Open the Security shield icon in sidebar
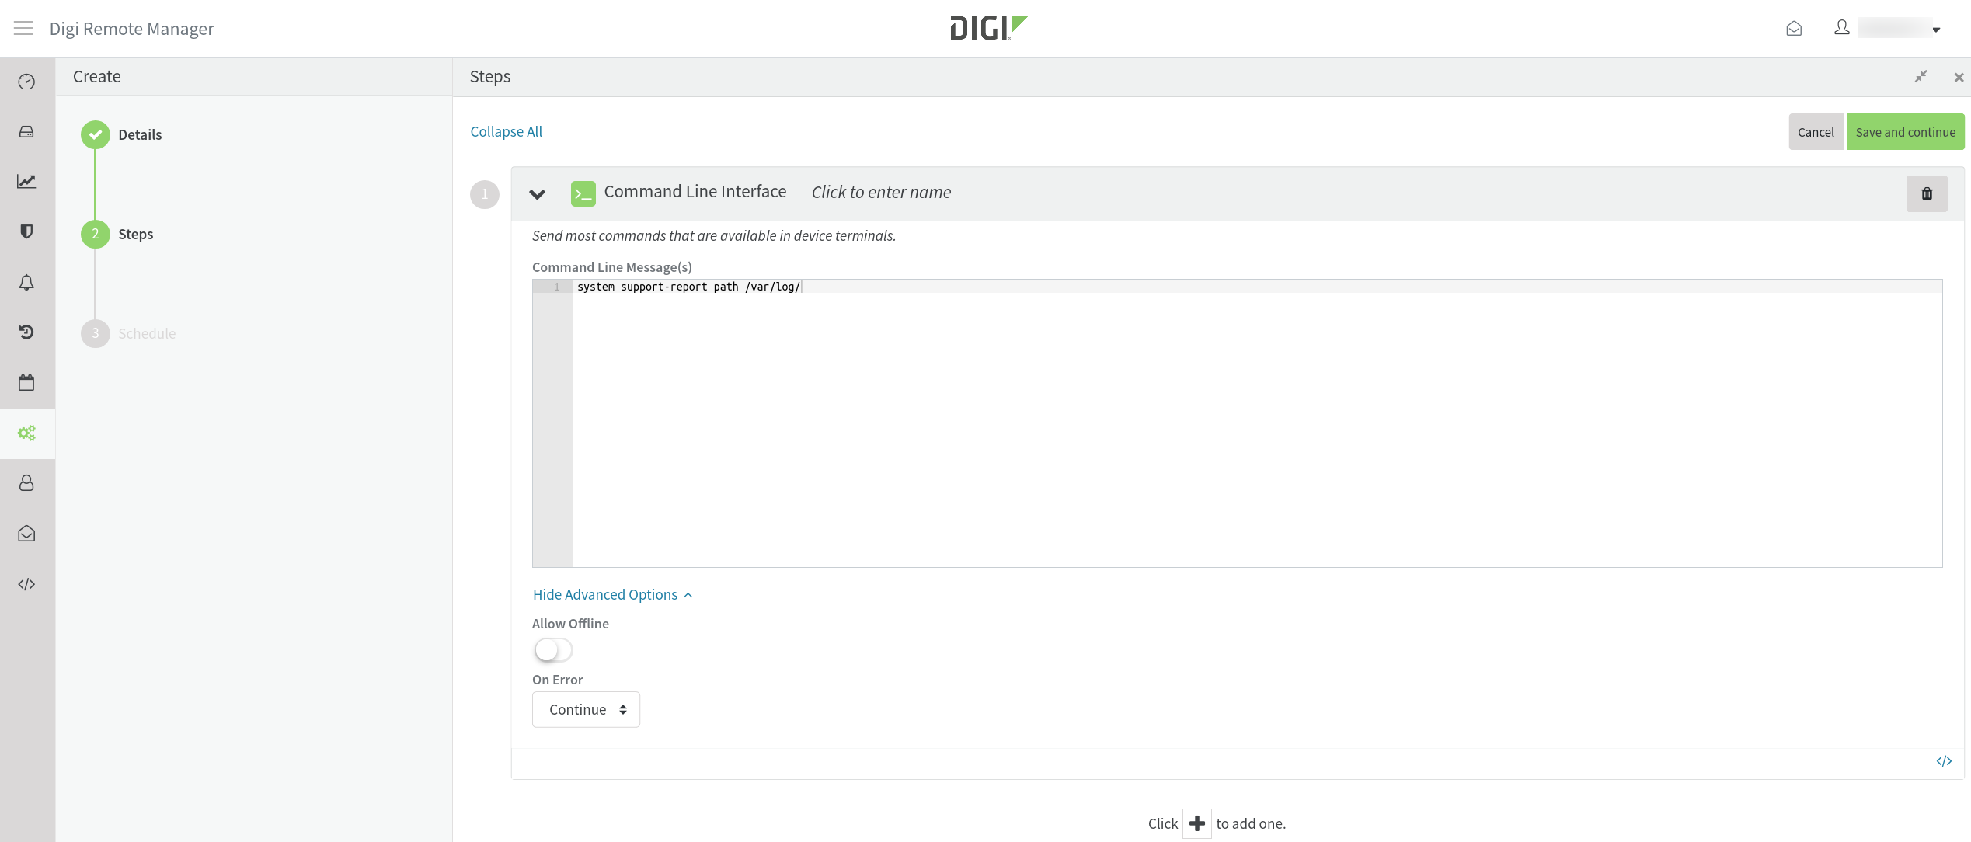 click(26, 231)
